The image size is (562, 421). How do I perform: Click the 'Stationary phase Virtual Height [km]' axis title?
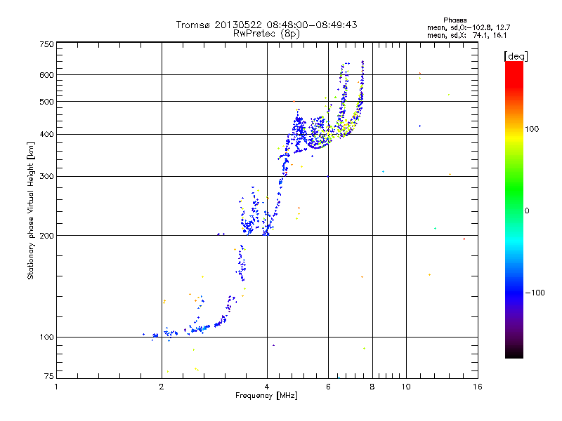31,210
